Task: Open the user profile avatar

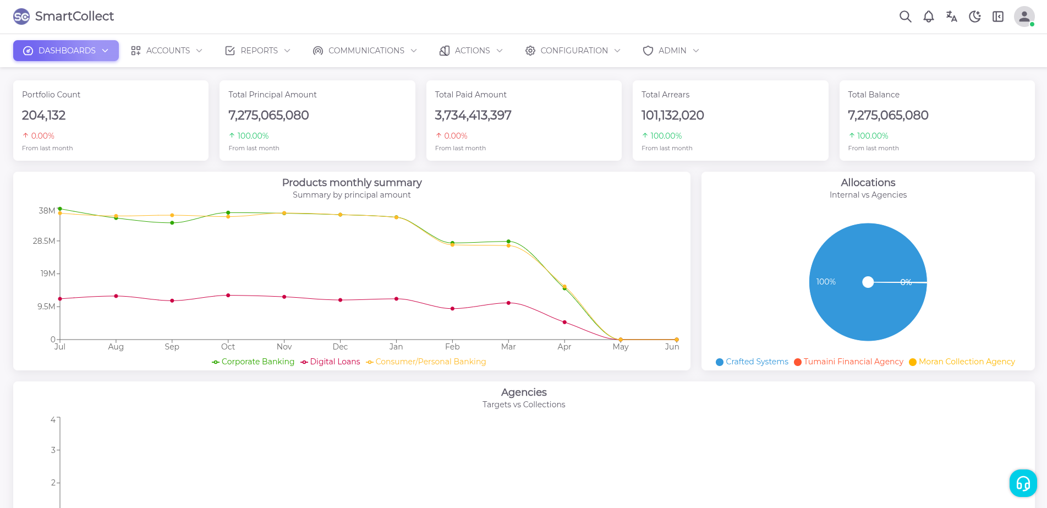Action: click(x=1024, y=17)
